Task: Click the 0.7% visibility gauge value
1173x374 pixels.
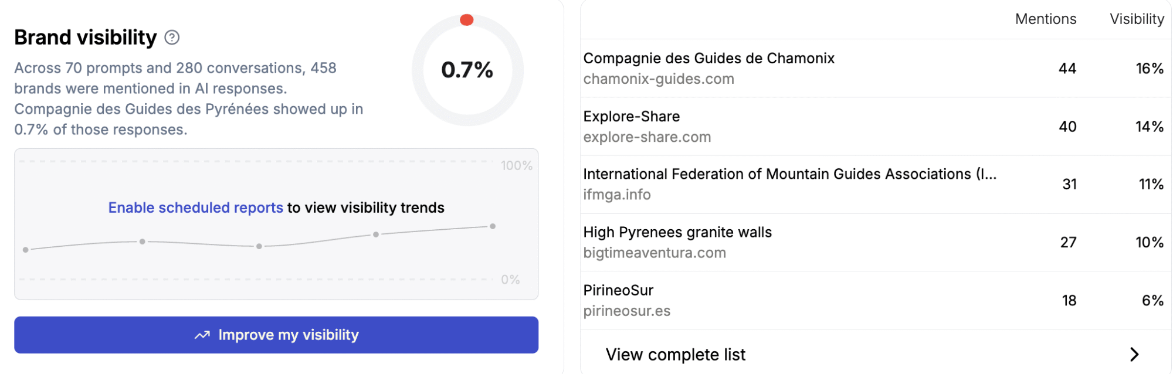Action: (x=467, y=70)
